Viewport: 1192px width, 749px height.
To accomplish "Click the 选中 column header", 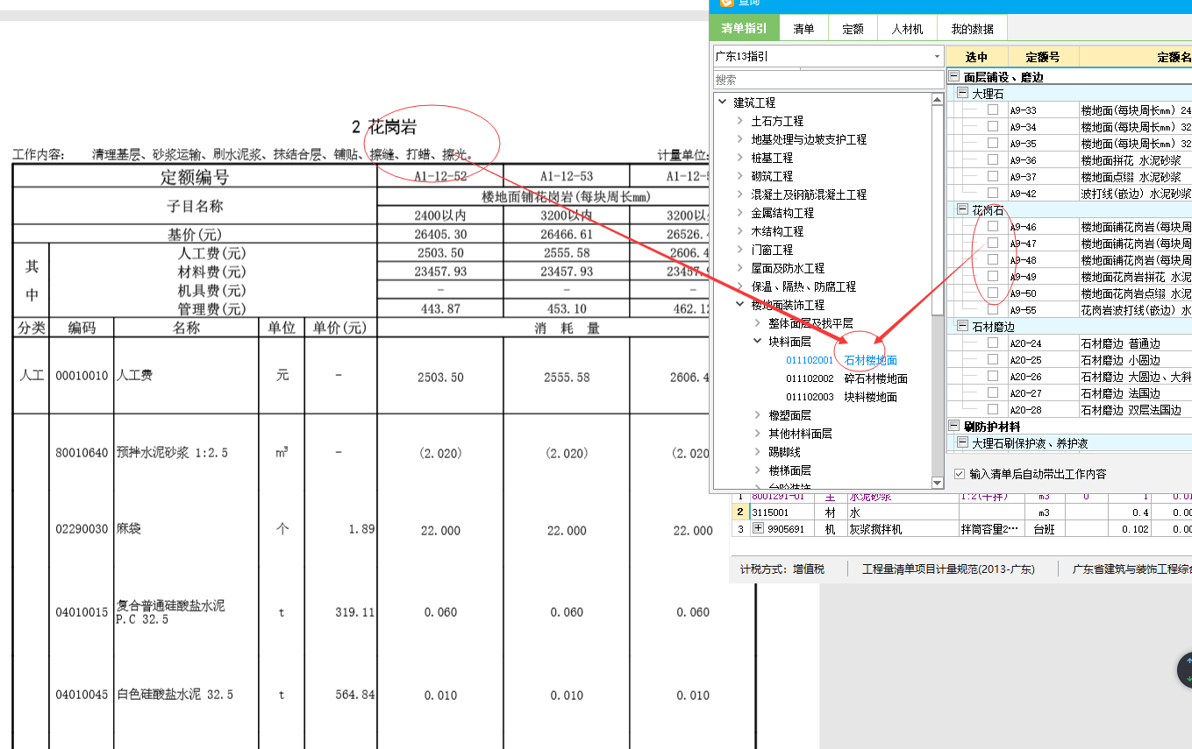I will (977, 57).
